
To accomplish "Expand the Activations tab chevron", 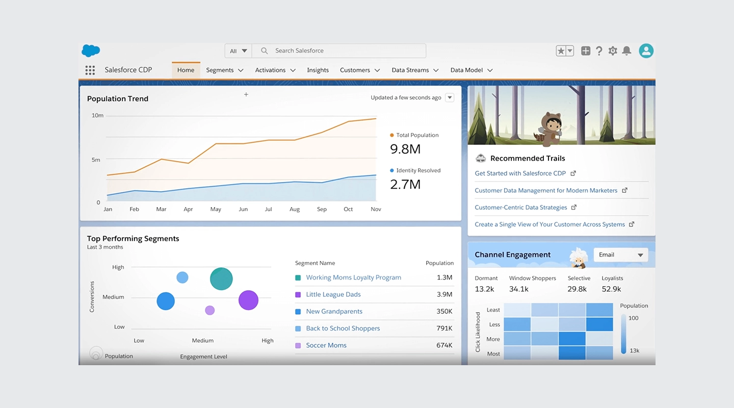I will tap(293, 70).
